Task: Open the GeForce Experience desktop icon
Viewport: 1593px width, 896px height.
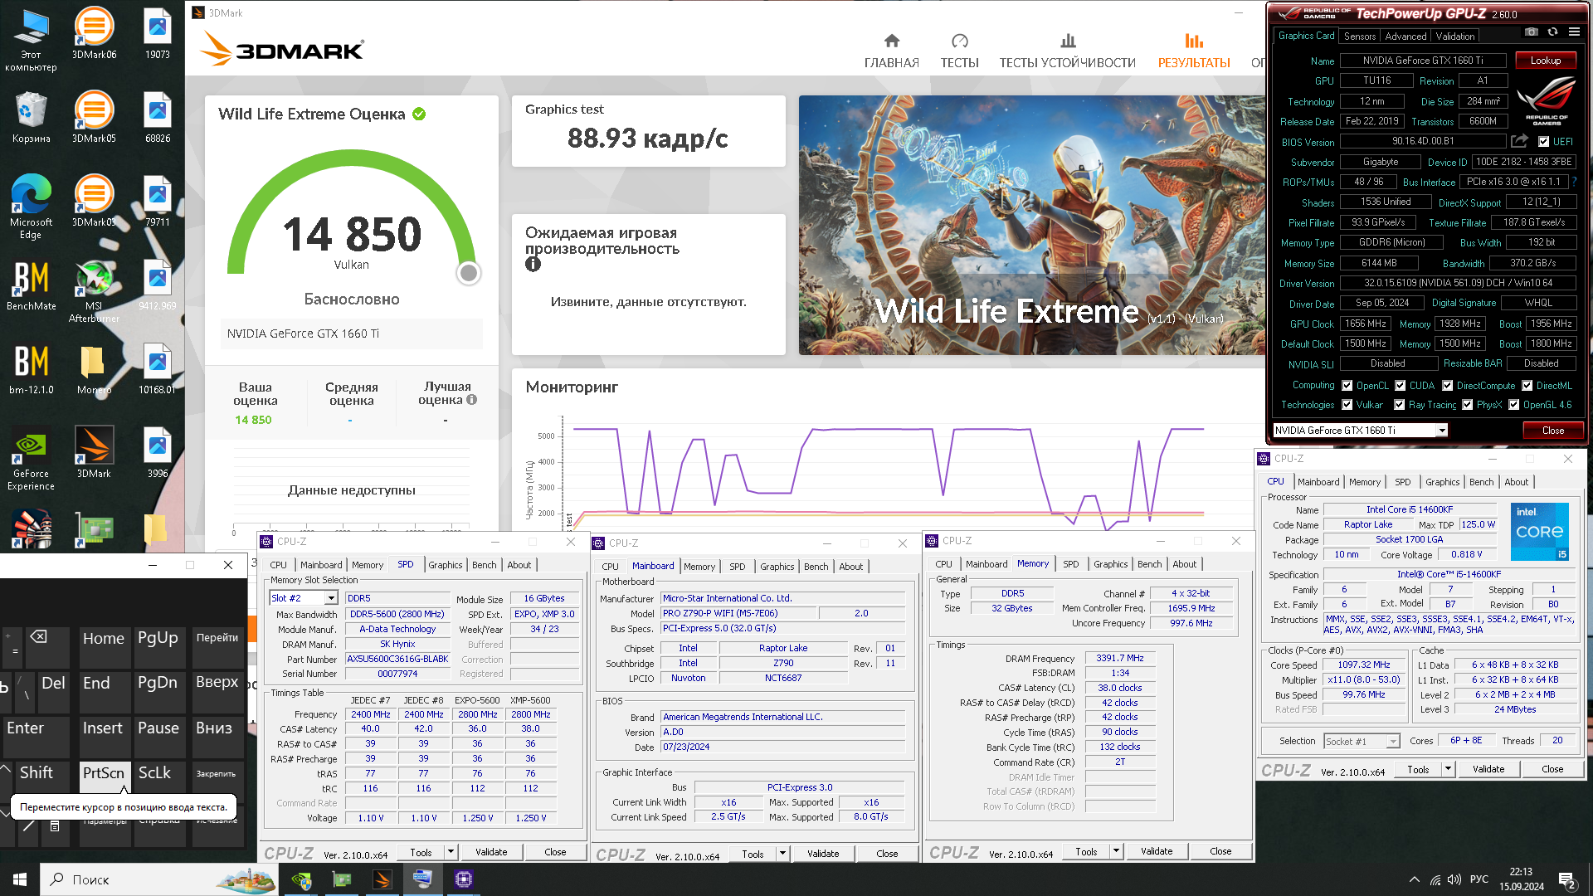Action: [x=31, y=459]
